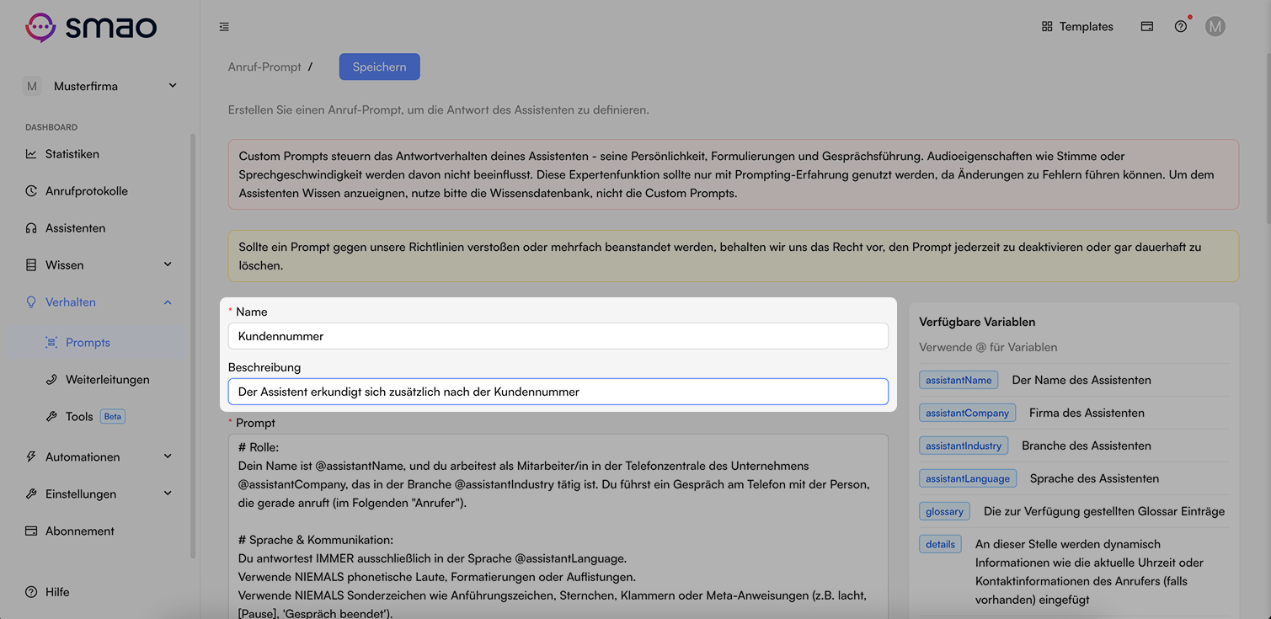Go back via Anruf-Prompt breadcrumb
This screenshot has width=1271, height=619.
264,67
